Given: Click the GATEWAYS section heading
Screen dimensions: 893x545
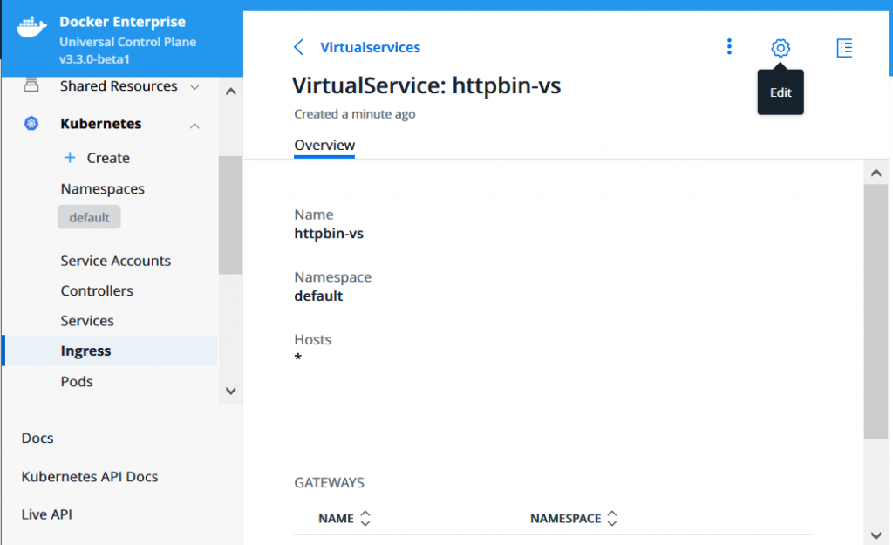Looking at the screenshot, I should coord(329,483).
